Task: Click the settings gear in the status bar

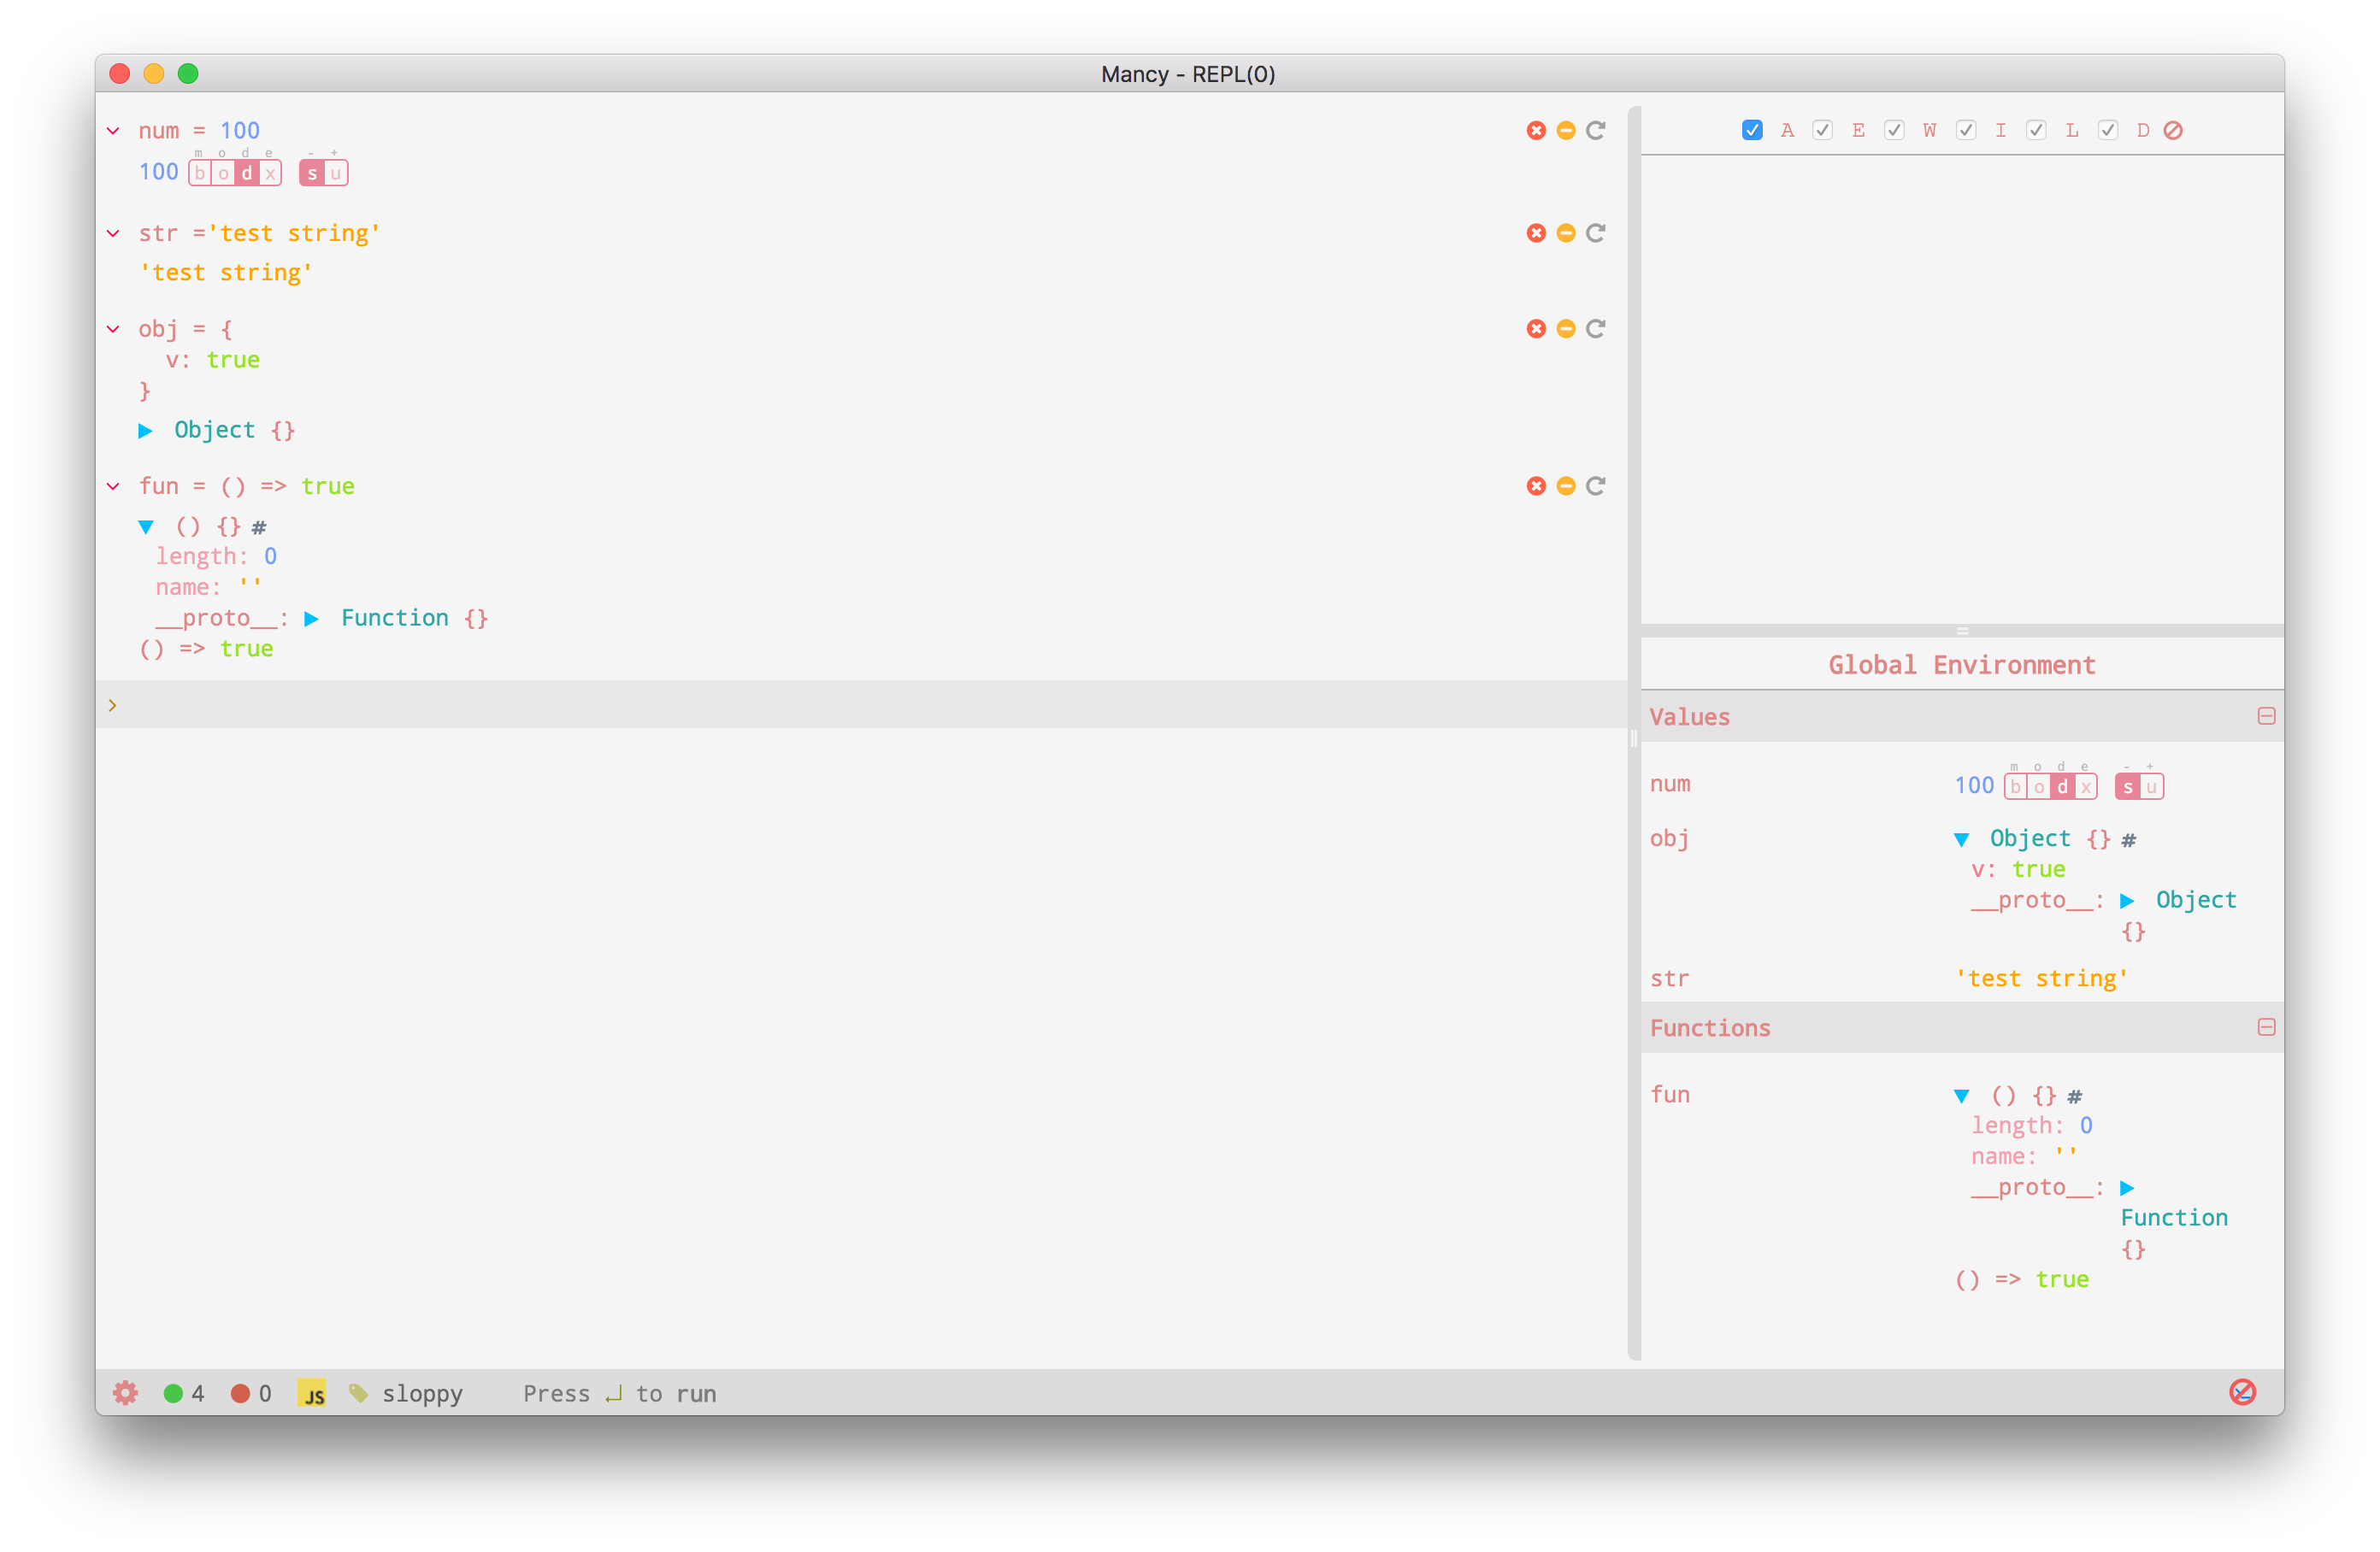Action: pos(125,1393)
